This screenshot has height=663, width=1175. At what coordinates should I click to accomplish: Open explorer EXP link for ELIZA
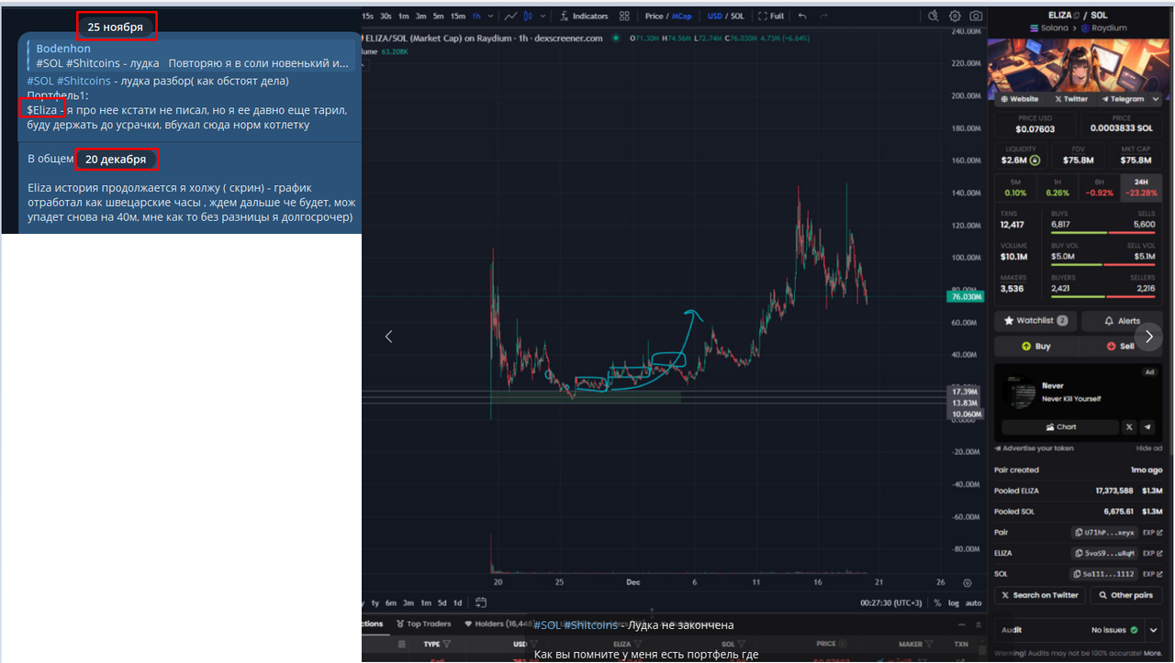coord(1152,553)
